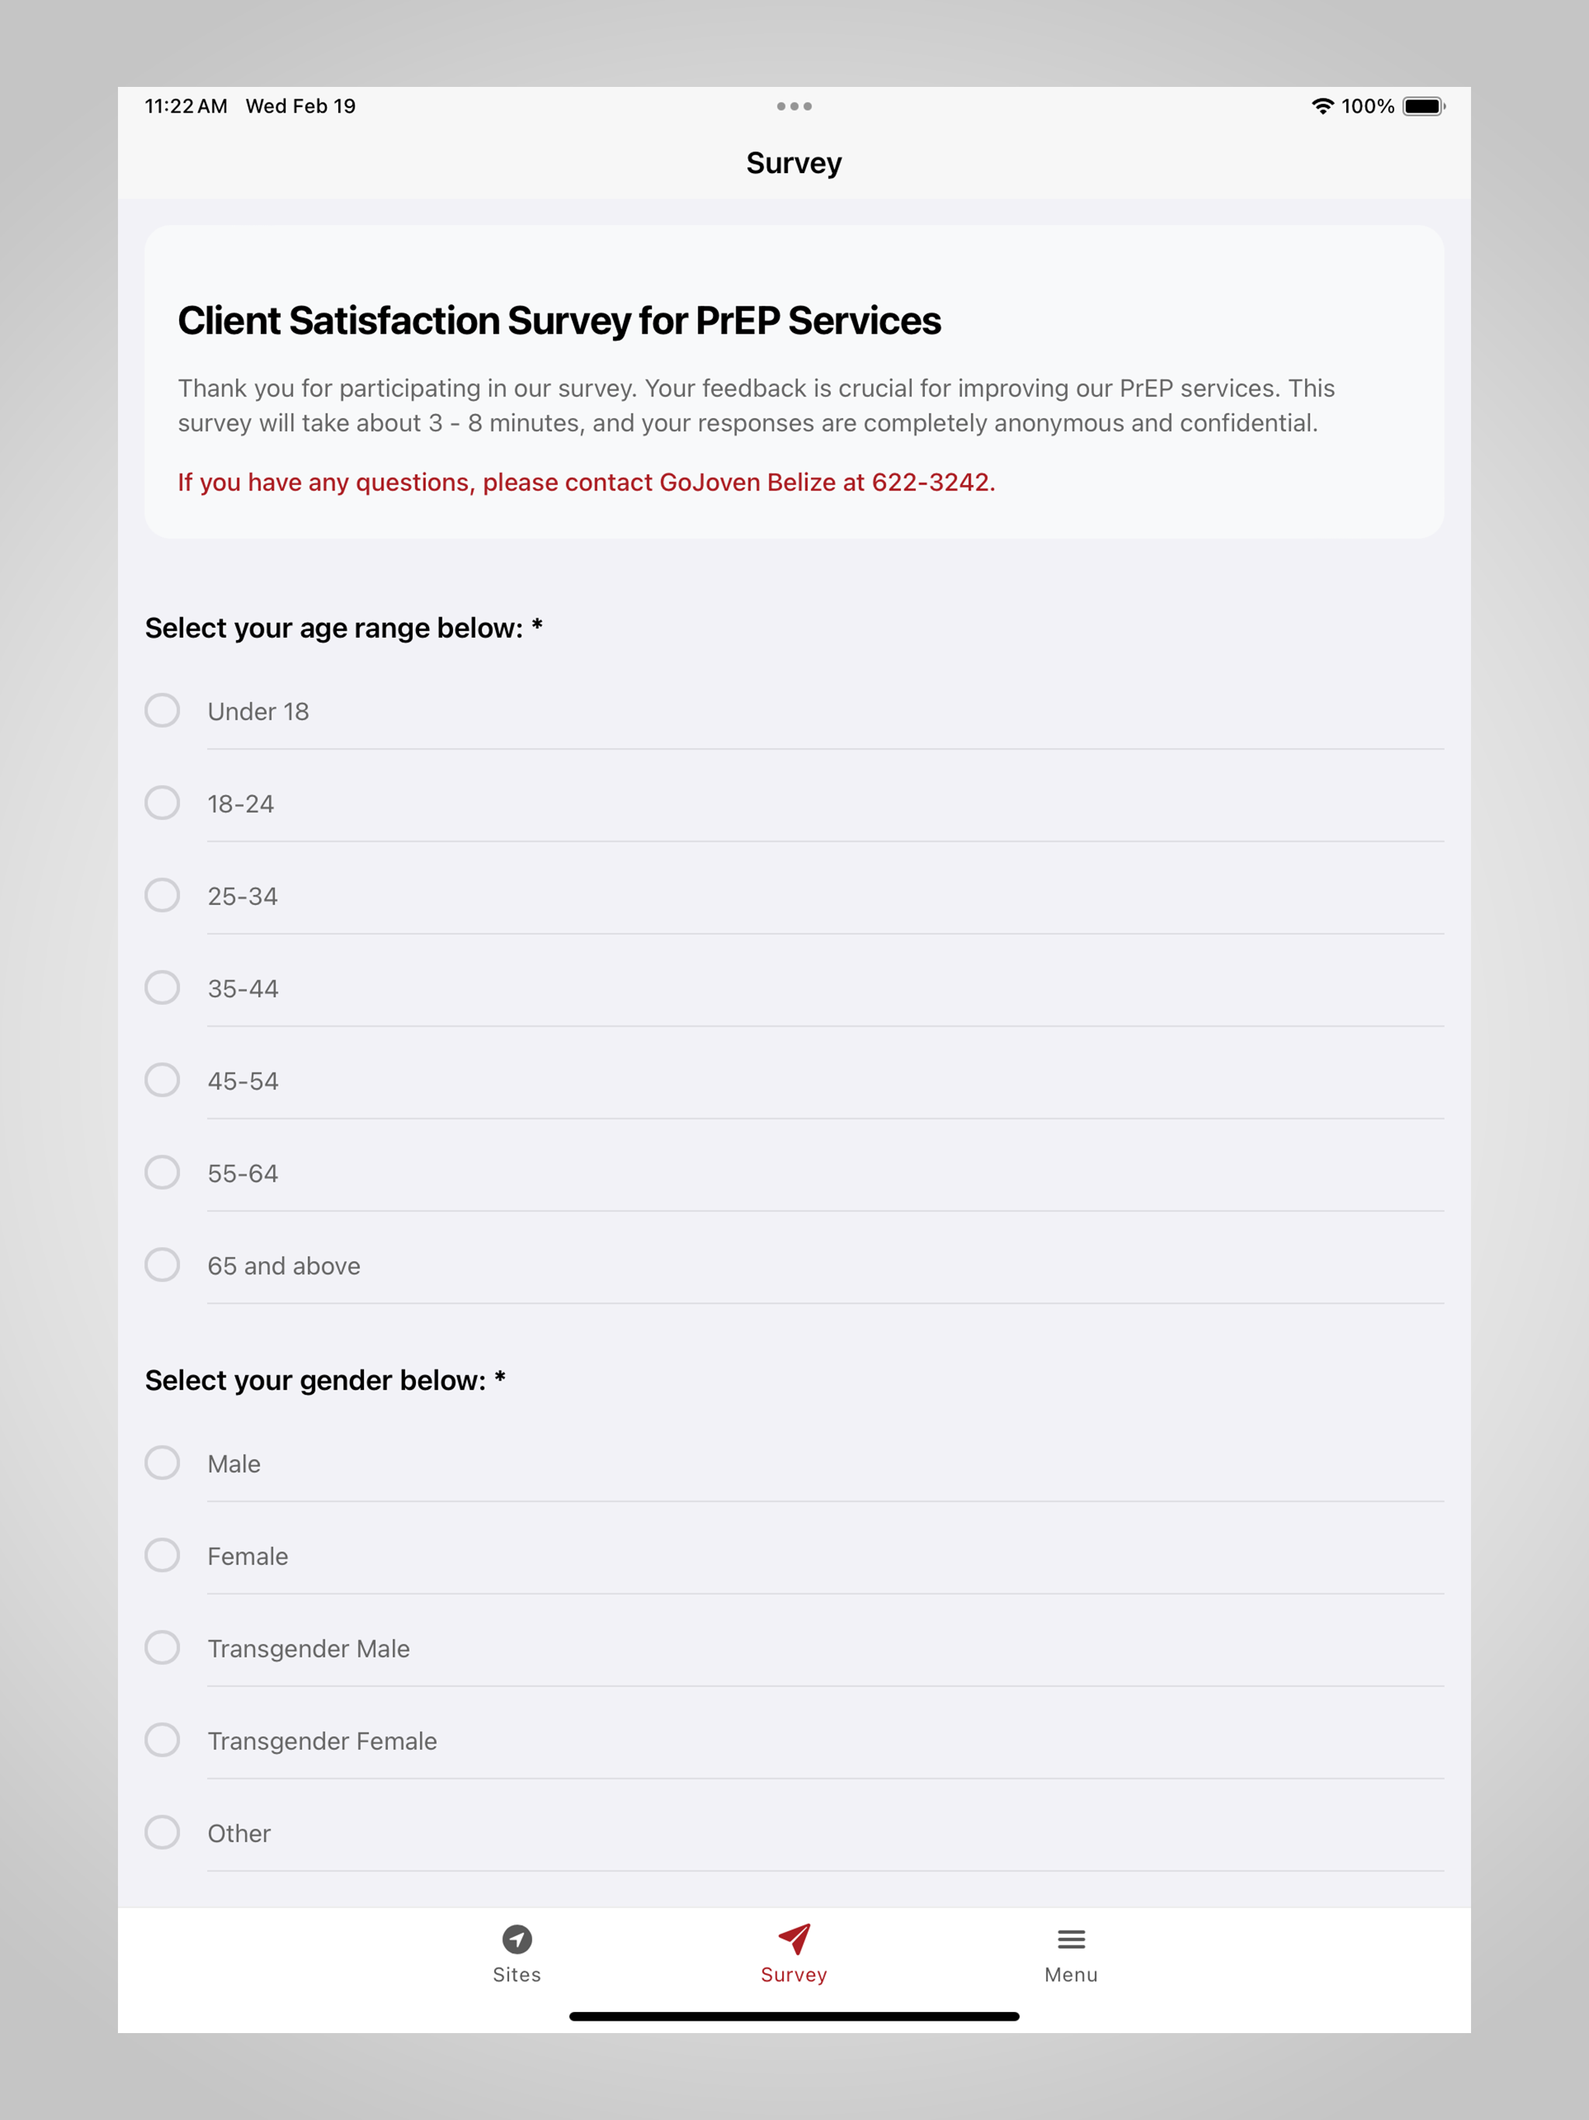Select the Transgender Female option
Image resolution: width=1589 pixels, height=2120 pixels.
tap(794, 1741)
